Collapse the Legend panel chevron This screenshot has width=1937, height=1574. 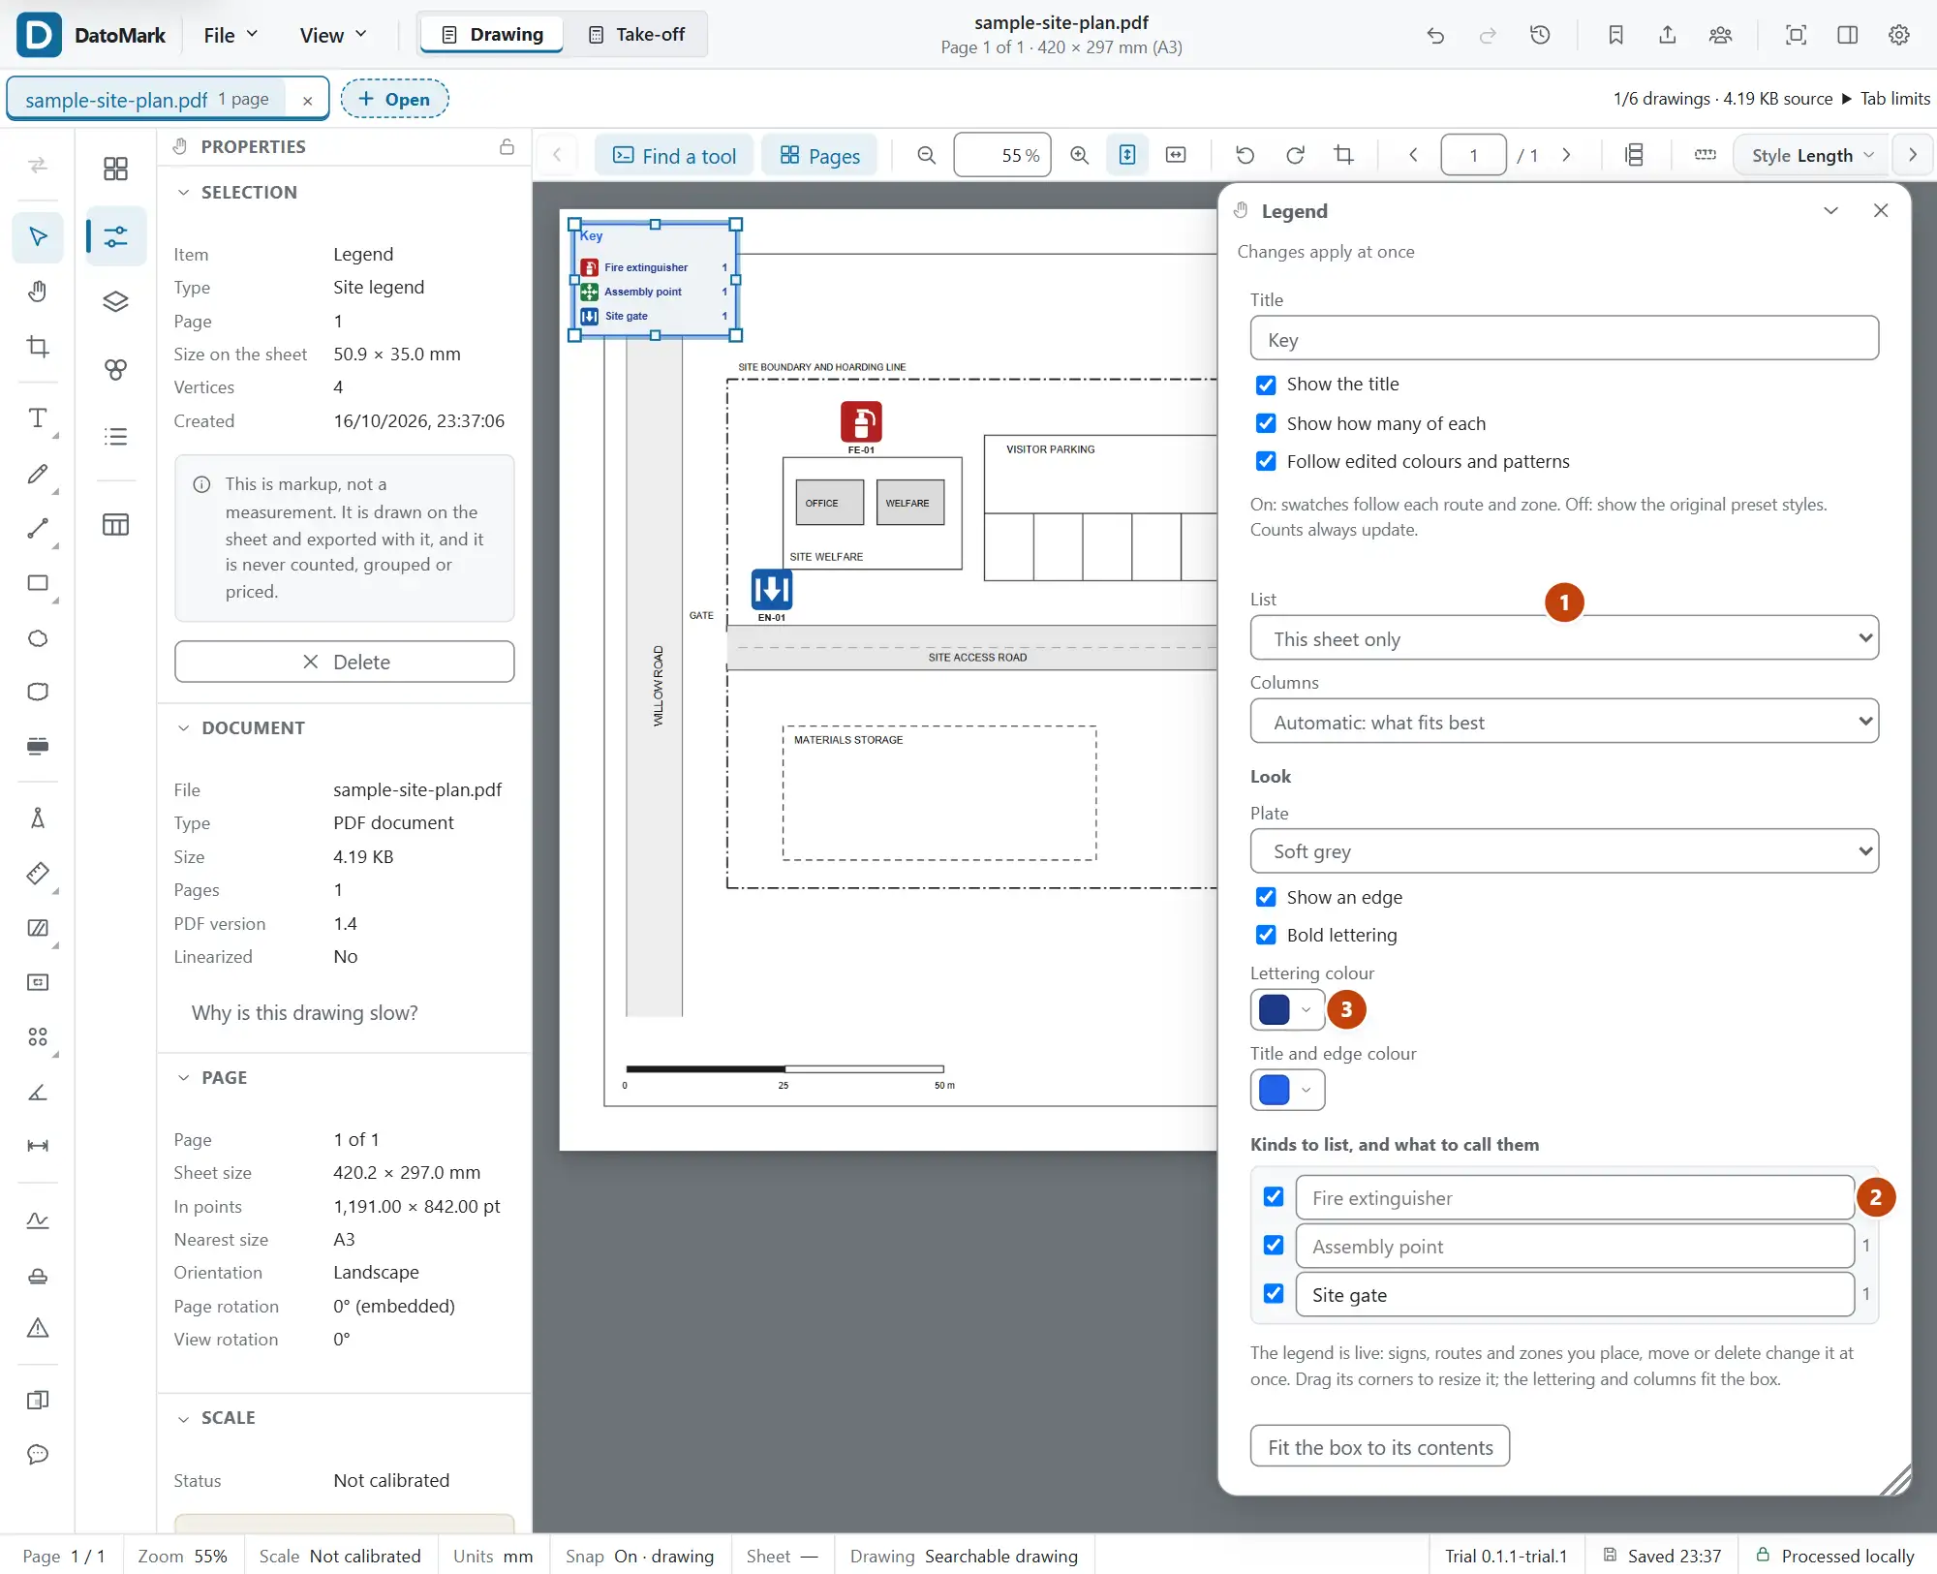[x=1830, y=211]
